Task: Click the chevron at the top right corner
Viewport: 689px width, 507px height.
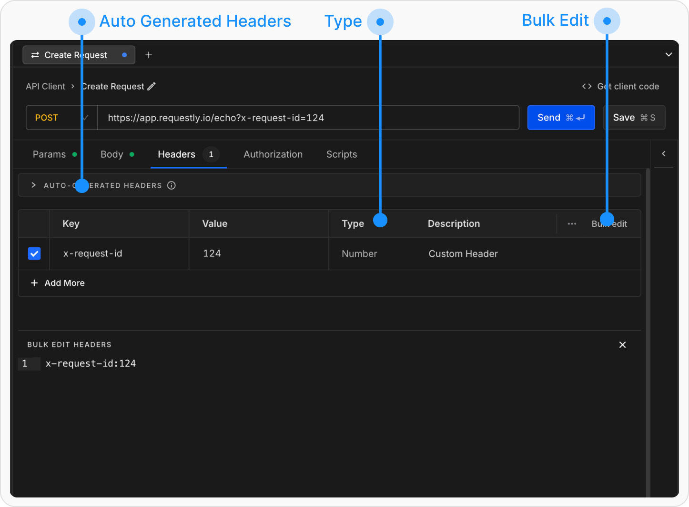Action: pyautogui.click(x=669, y=54)
